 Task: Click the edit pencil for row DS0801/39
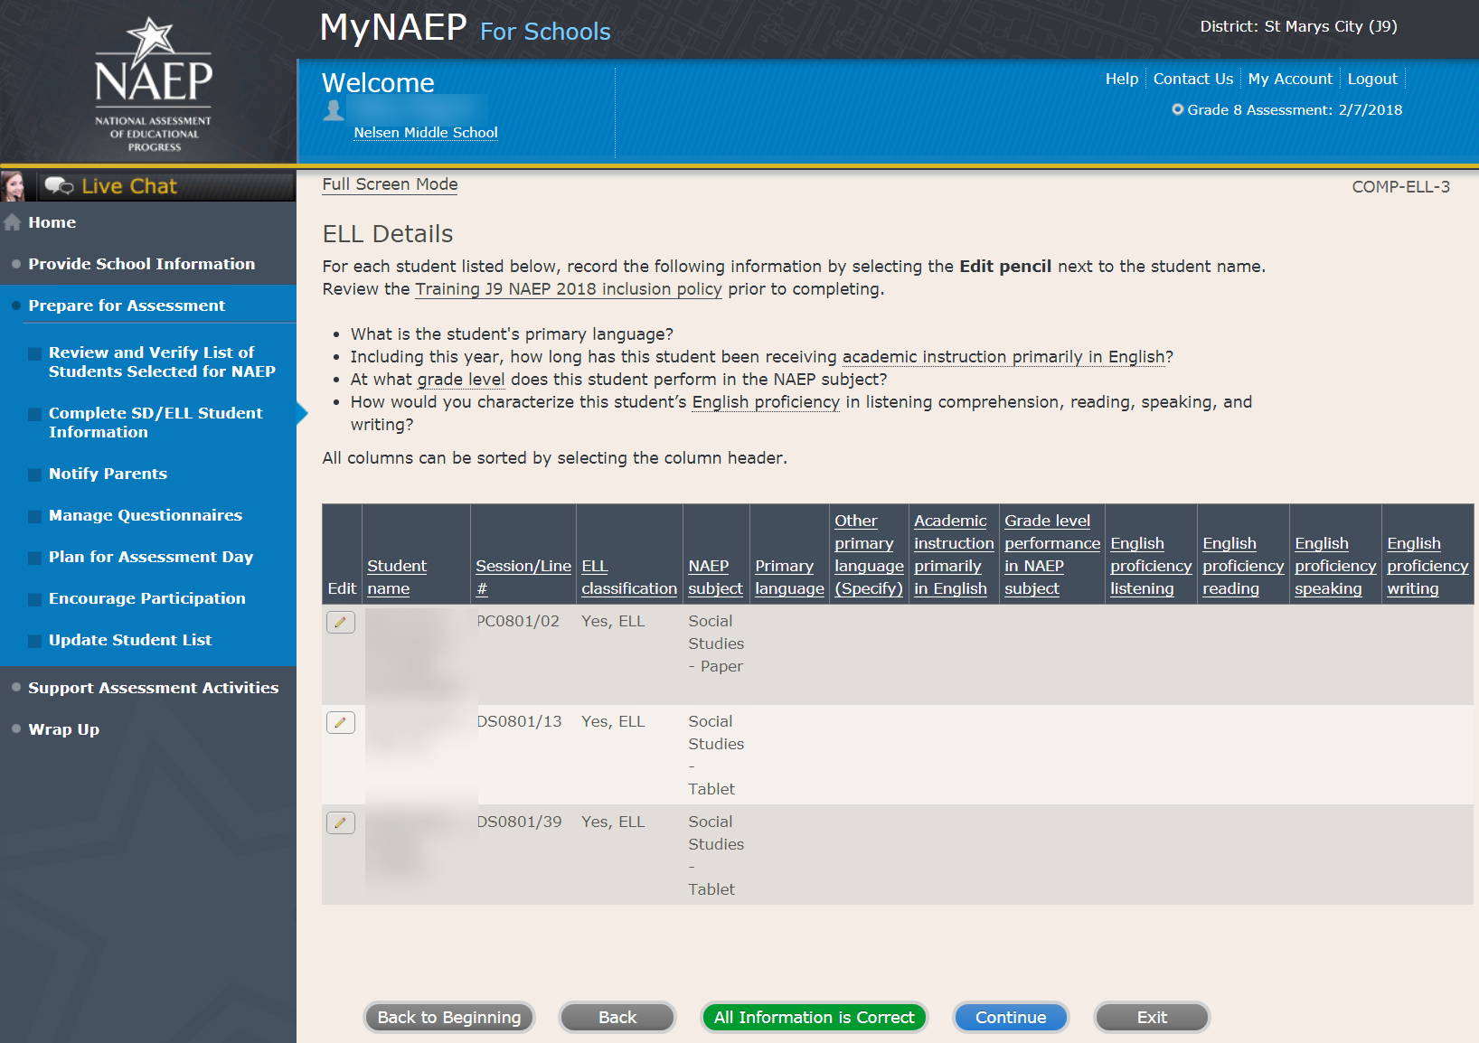click(x=341, y=822)
